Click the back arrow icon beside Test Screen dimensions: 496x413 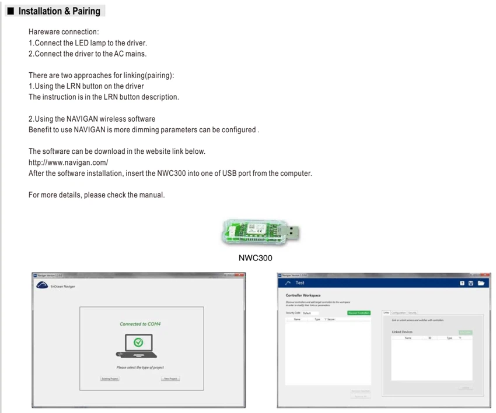pyautogui.click(x=288, y=283)
